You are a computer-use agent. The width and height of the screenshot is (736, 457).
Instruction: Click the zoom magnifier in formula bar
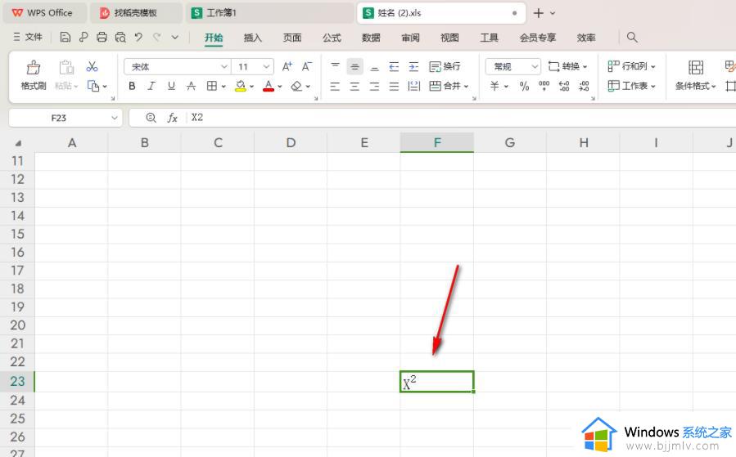151,118
